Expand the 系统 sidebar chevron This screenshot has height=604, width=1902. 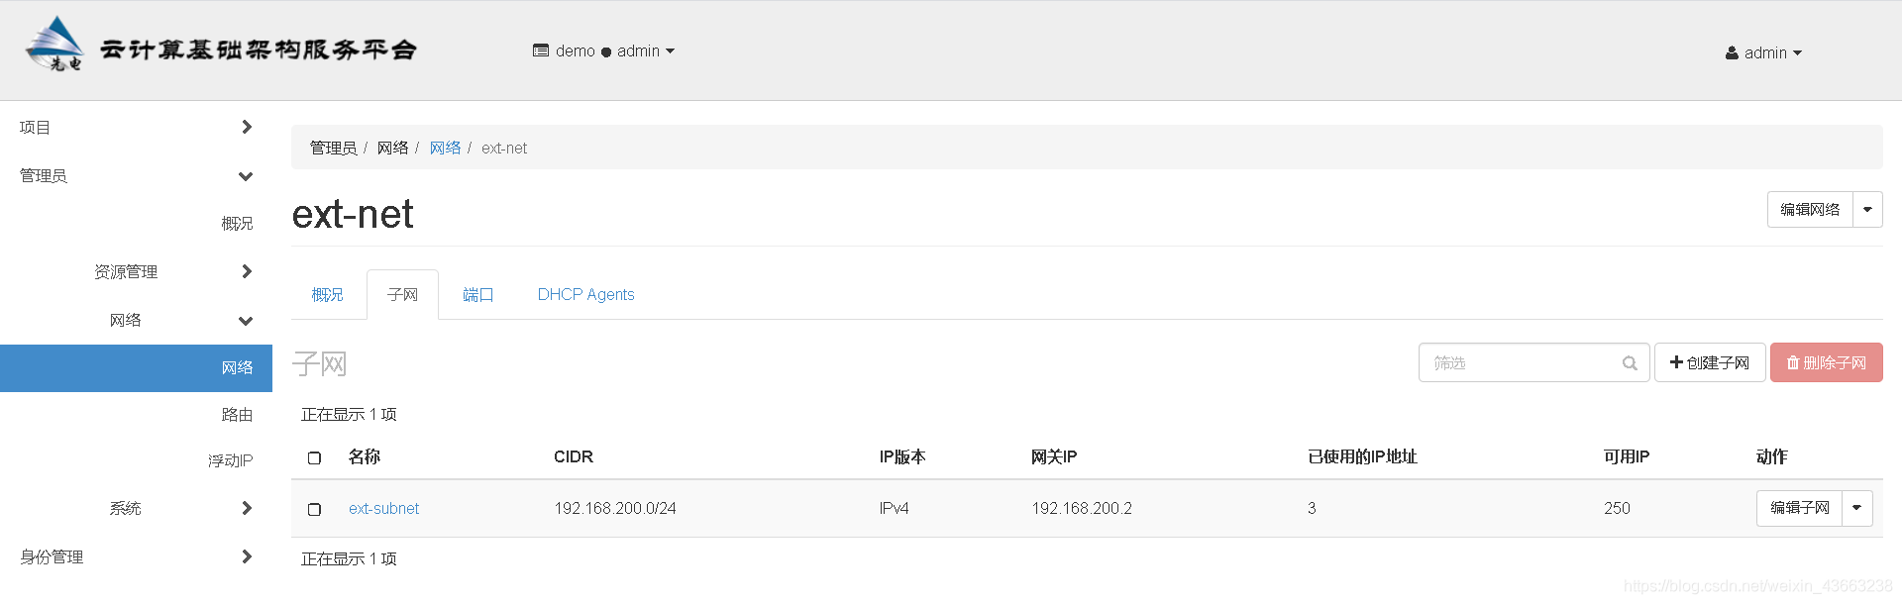247,508
